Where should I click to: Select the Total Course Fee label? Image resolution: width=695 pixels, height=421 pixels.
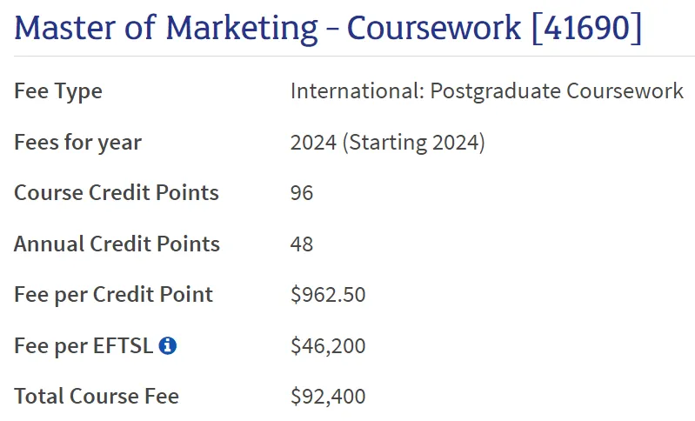[x=97, y=397]
